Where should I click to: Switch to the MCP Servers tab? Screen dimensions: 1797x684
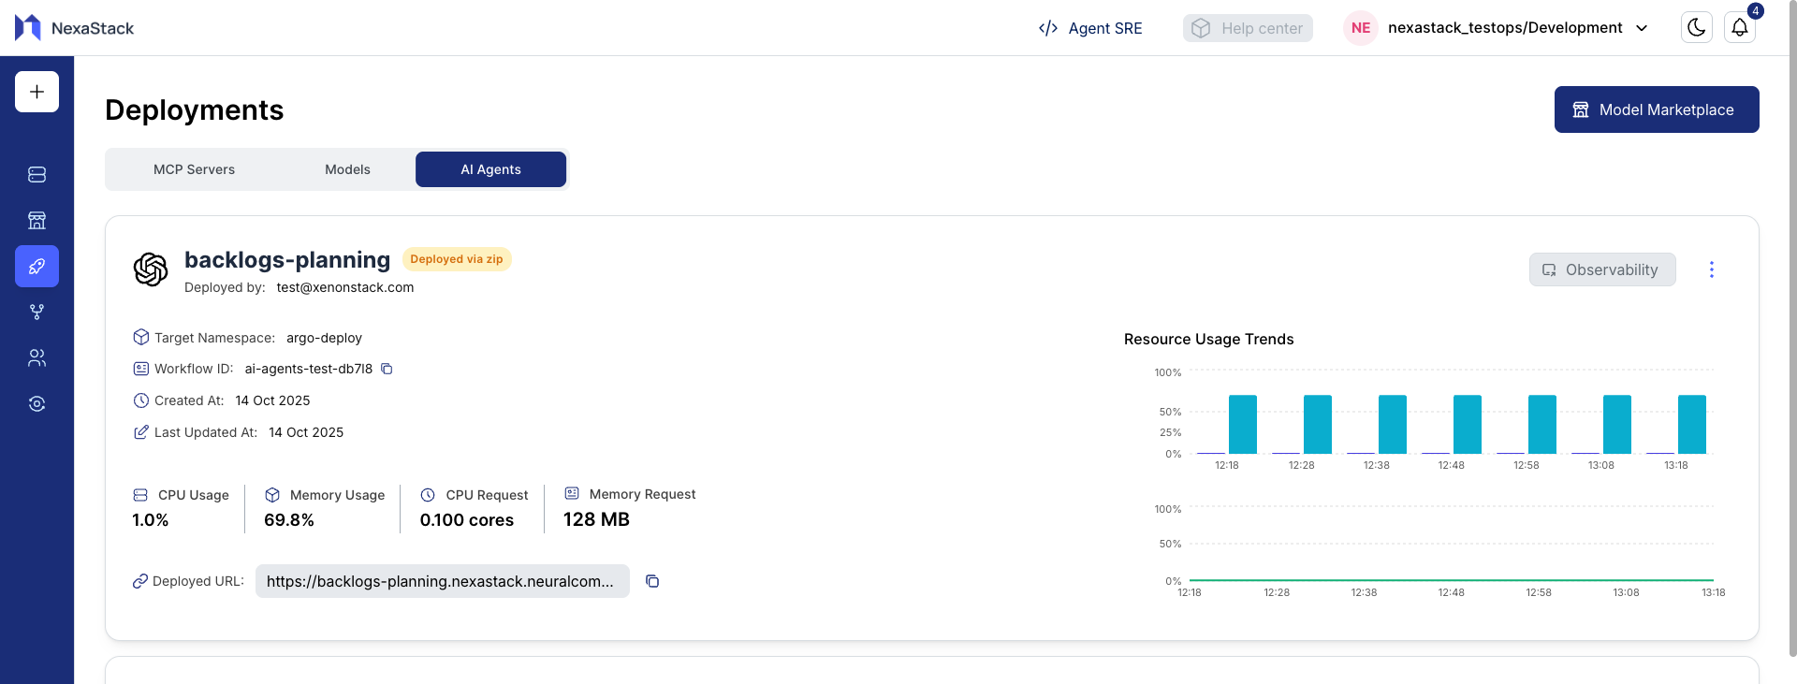pyautogui.click(x=194, y=169)
